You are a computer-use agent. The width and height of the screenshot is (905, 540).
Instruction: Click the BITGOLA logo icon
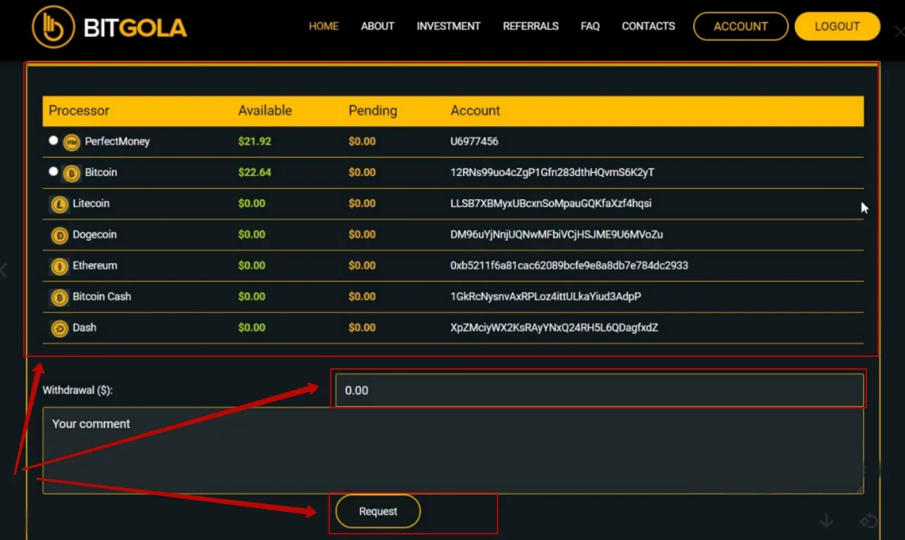click(x=53, y=27)
